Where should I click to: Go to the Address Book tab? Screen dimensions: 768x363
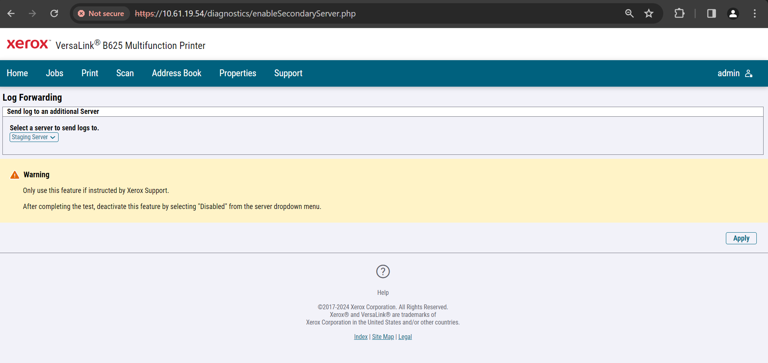(x=177, y=73)
